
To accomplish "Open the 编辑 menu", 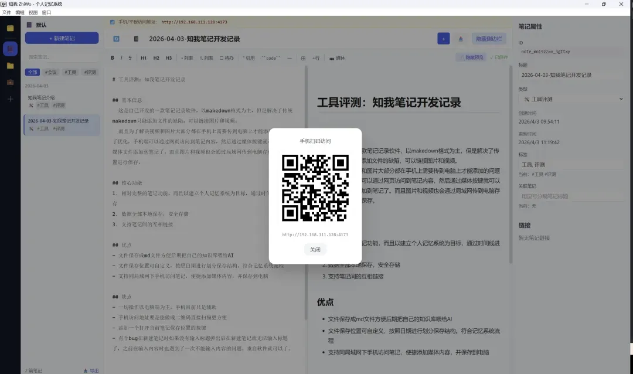I will [20, 12].
